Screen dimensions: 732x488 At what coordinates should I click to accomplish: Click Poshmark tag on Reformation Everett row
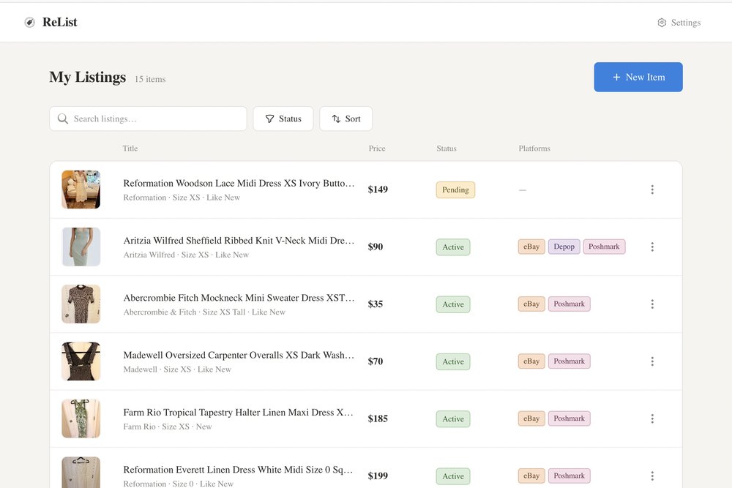pos(569,476)
